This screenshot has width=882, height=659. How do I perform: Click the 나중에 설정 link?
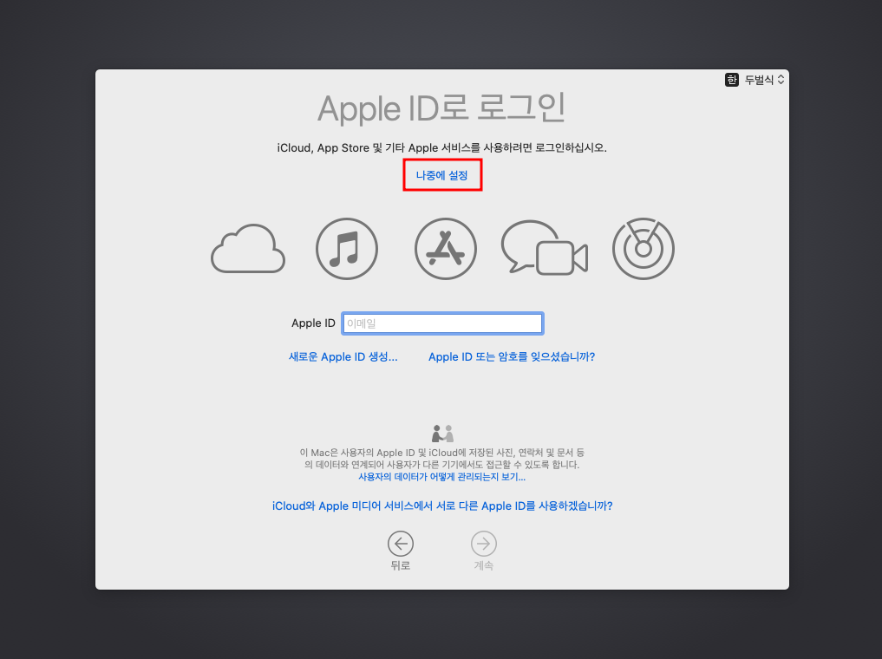441,175
